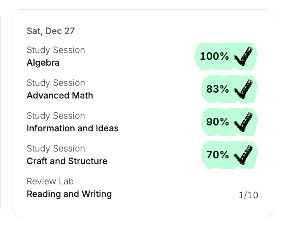
Task: Click the Review Lab label
Action: (x=50, y=181)
